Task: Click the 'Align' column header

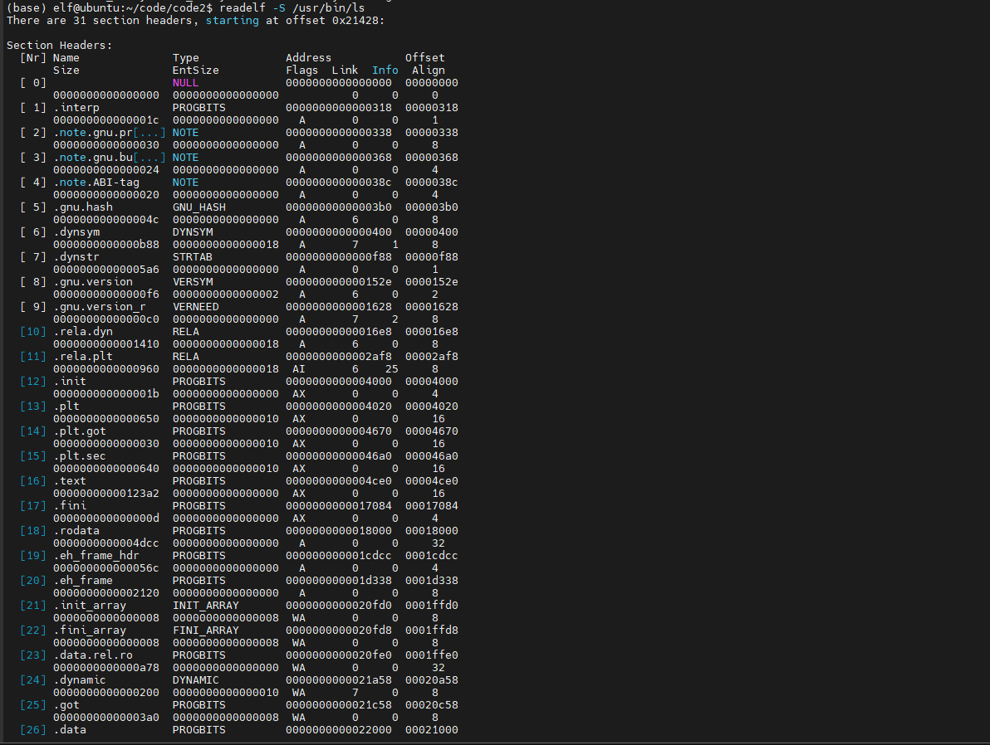Action: [428, 70]
